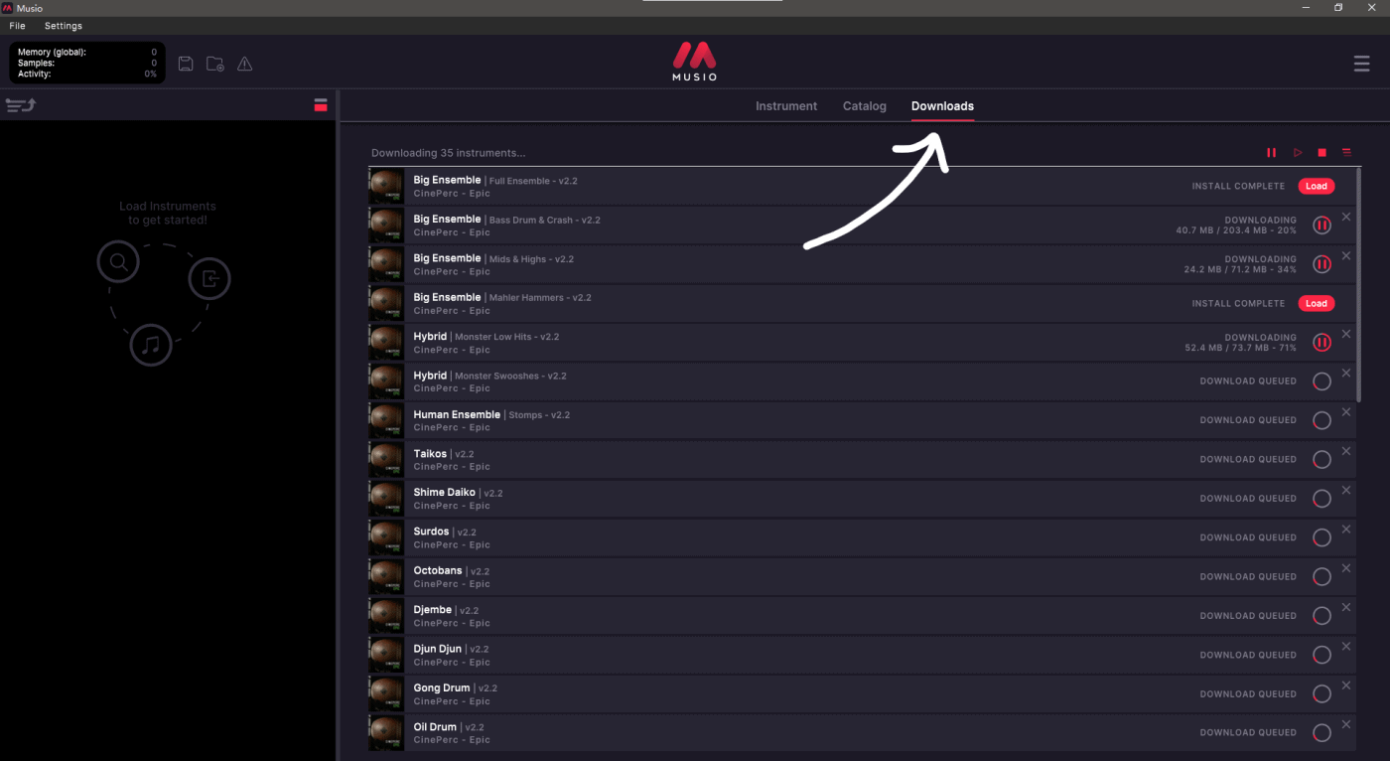
Task: Click the queued circle for Gong Drum
Action: (x=1321, y=694)
